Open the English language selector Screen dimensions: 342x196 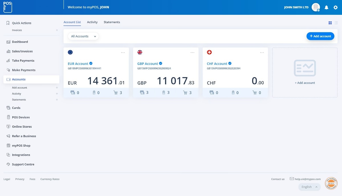click(310, 187)
